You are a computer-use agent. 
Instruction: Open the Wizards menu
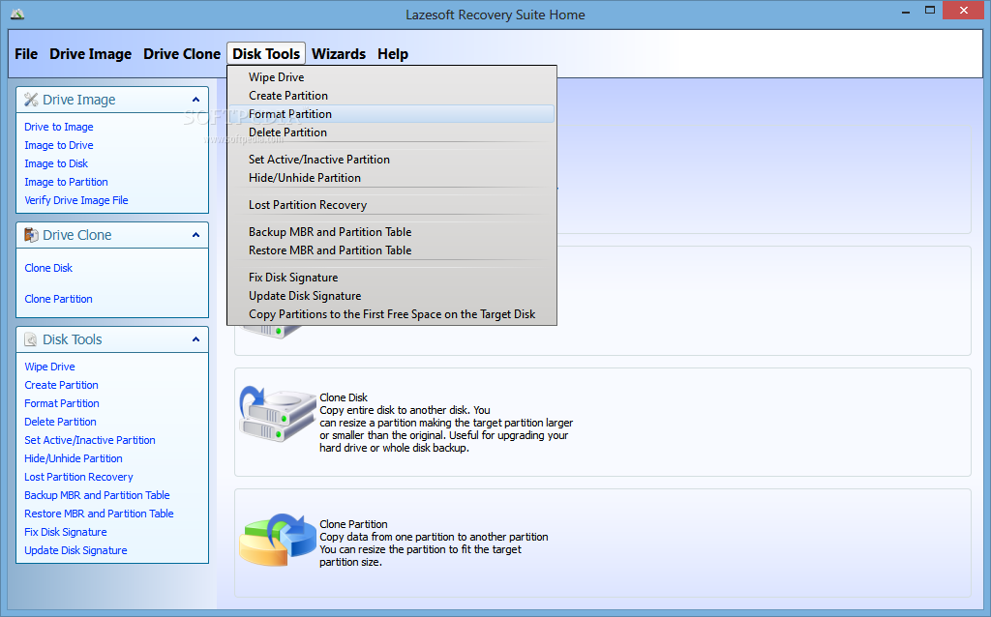[x=339, y=54]
